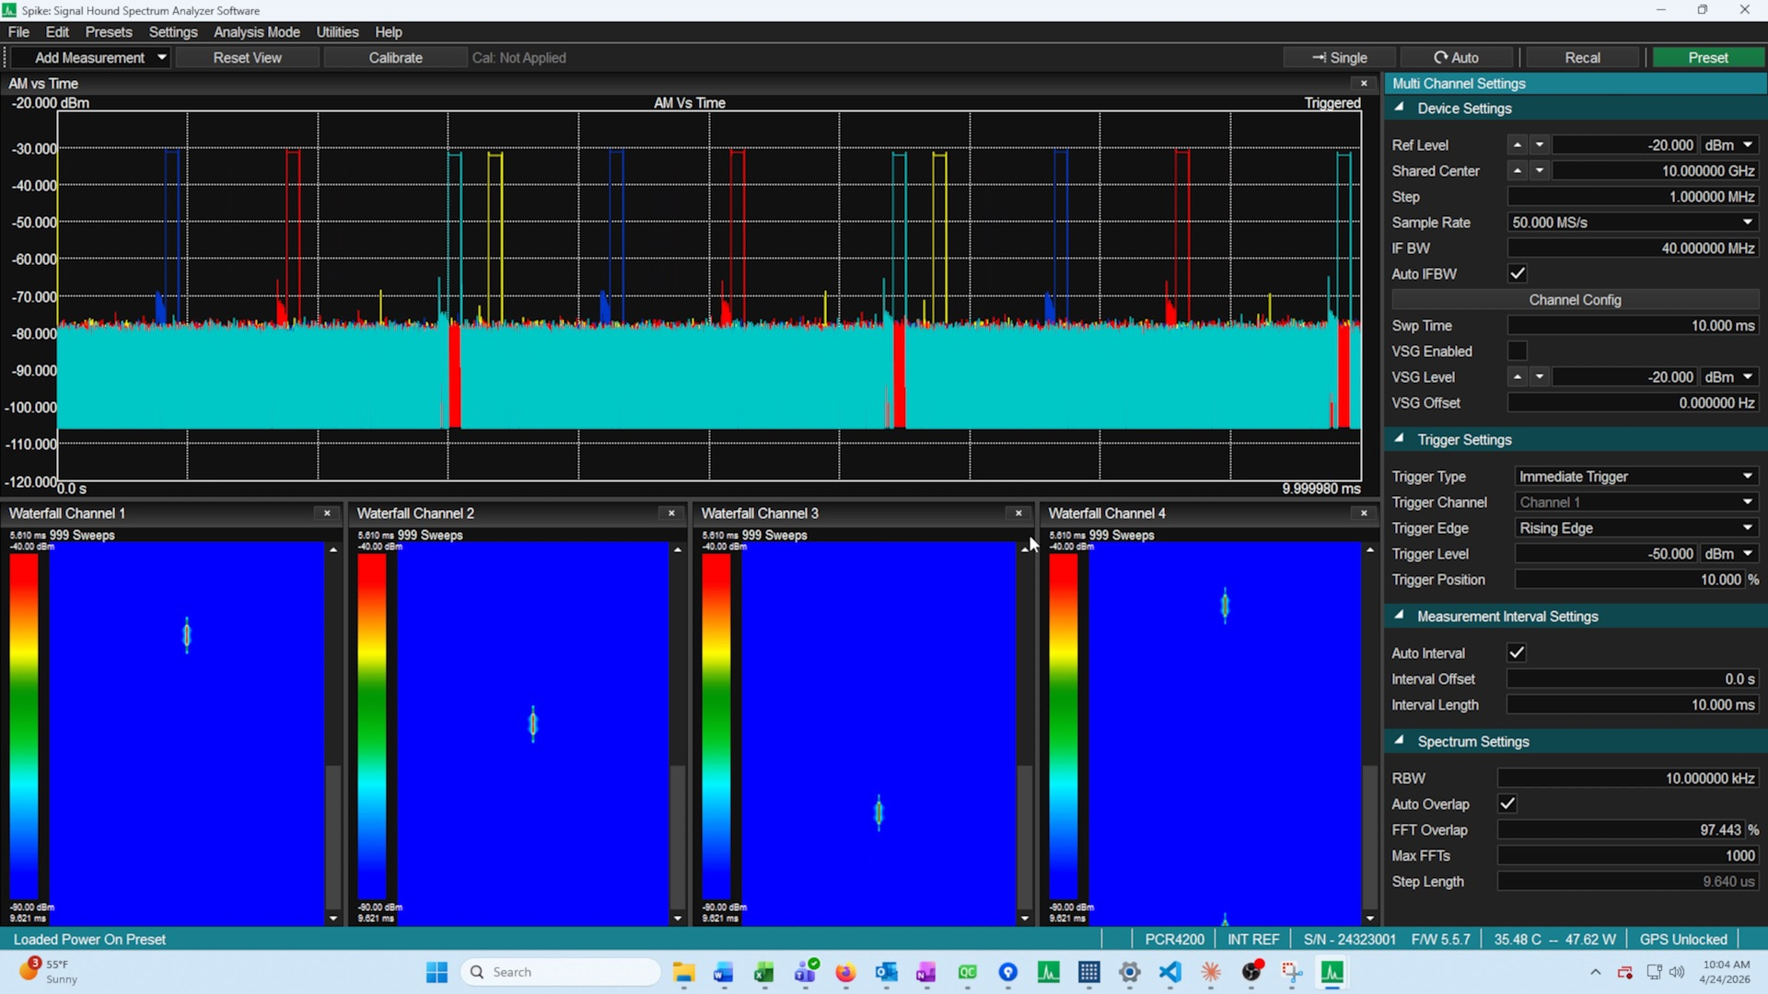Open the volume control in system tray
Screen dimensions: 1768x994
coord(1677,972)
